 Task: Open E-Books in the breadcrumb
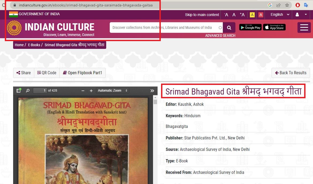pyautogui.click(x=34, y=45)
